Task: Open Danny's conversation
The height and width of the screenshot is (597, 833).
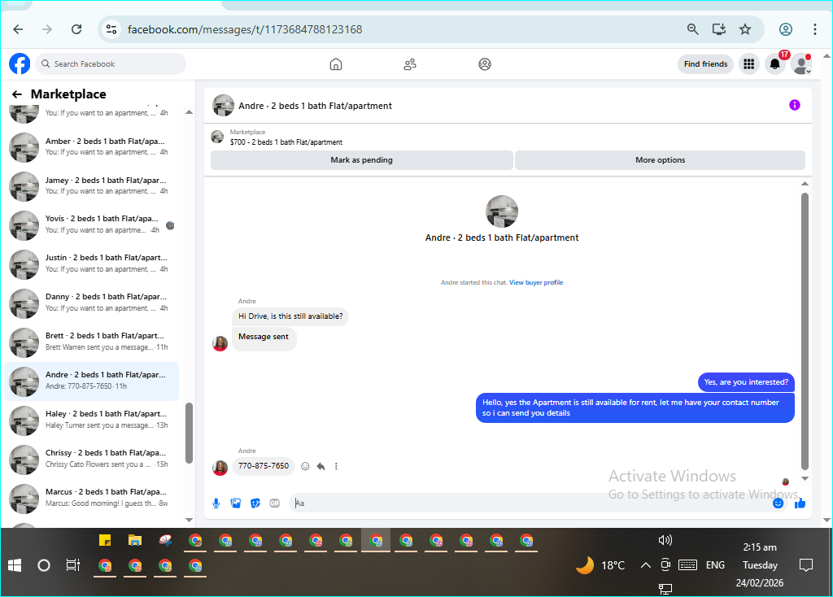Action: [x=91, y=303]
